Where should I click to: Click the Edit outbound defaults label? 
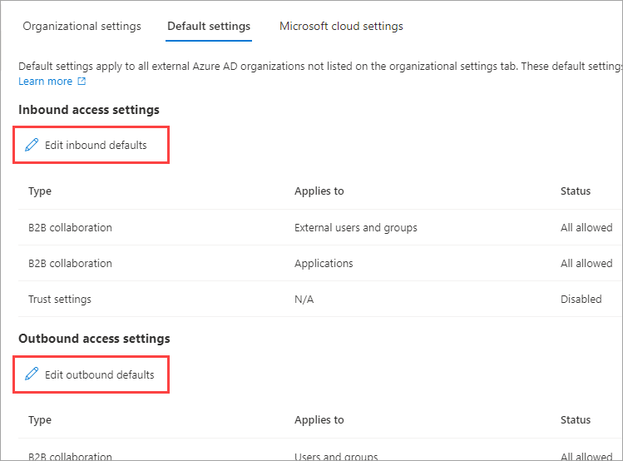pos(100,374)
